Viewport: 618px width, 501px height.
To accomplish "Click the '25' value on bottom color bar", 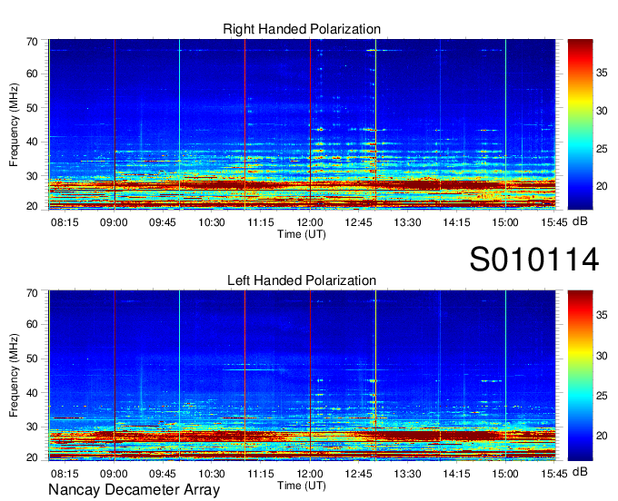I will coord(602,396).
